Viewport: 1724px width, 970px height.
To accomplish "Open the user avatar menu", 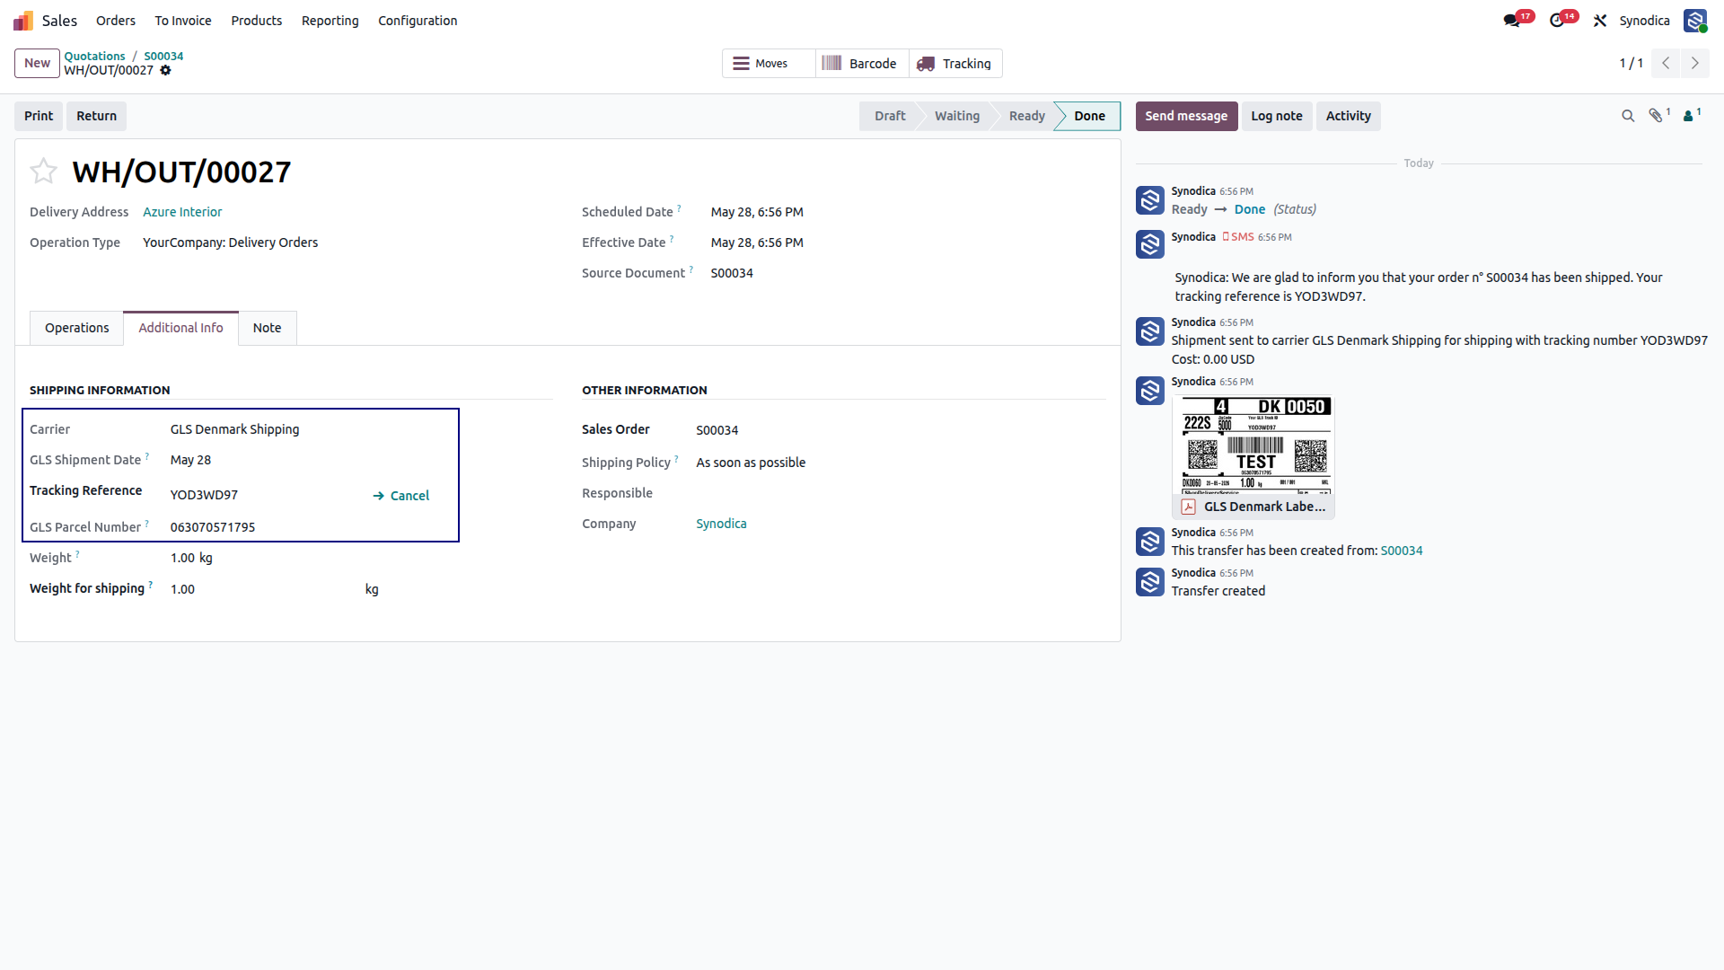I will click(x=1695, y=20).
